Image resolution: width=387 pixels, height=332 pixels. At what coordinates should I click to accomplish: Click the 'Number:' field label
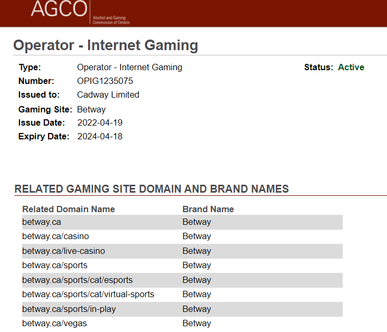point(36,81)
